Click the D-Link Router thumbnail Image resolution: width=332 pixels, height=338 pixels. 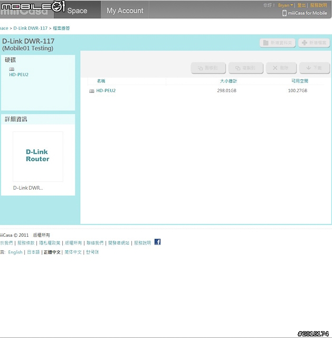[38, 156]
